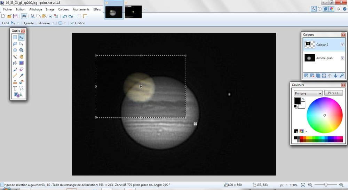348x190 pixels.
Task: Open the Outil tool chooser dropdown
Action: pyautogui.click(x=15, y=23)
